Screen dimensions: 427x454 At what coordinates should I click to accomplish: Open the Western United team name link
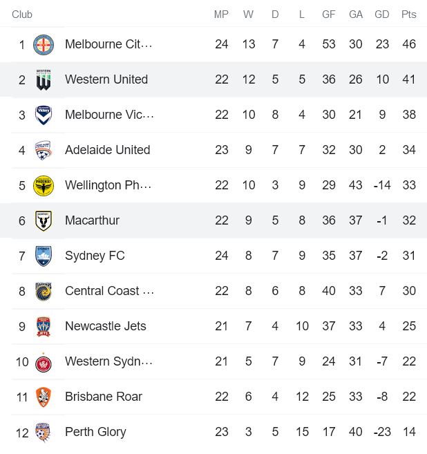pos(106,79)
